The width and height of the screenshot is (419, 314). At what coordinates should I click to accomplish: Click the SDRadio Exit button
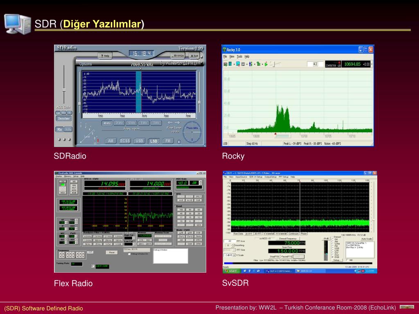pyautogui.click(x=194, y=56)
